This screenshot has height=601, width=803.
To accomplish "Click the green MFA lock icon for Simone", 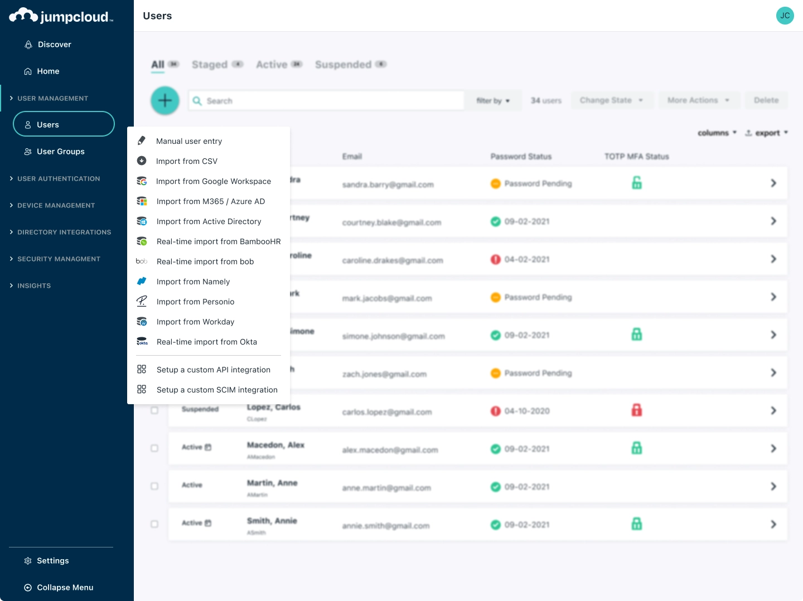I will pos(637,334).
